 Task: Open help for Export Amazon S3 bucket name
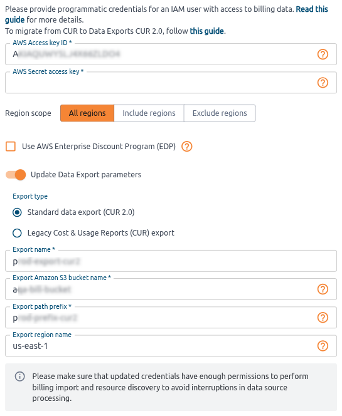(323, 289)
